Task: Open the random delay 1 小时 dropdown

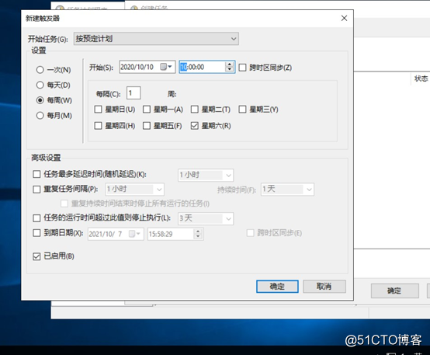Action: pos(206,175)
